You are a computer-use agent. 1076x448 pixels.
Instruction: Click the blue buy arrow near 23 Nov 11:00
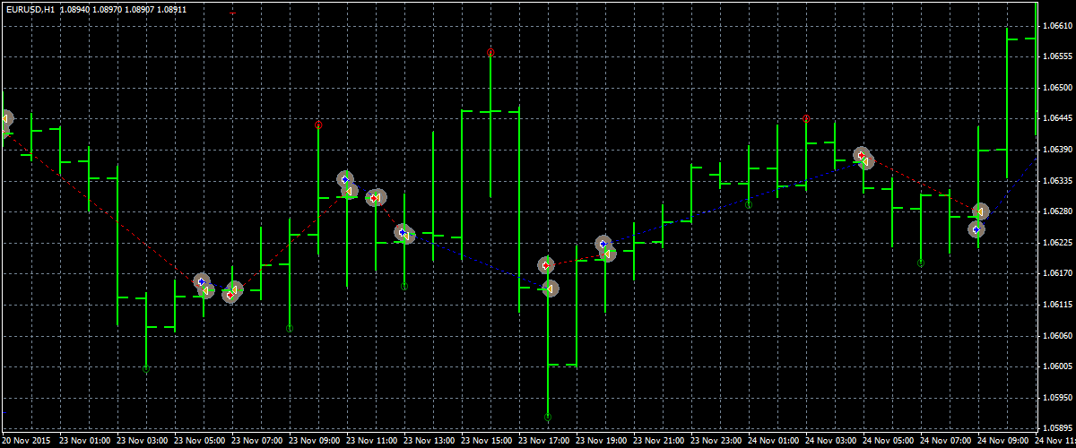coord(344,179)
